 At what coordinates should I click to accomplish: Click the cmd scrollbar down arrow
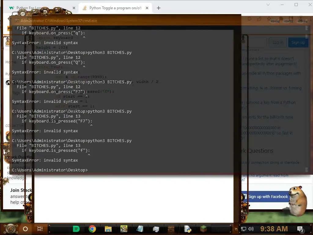307,170
